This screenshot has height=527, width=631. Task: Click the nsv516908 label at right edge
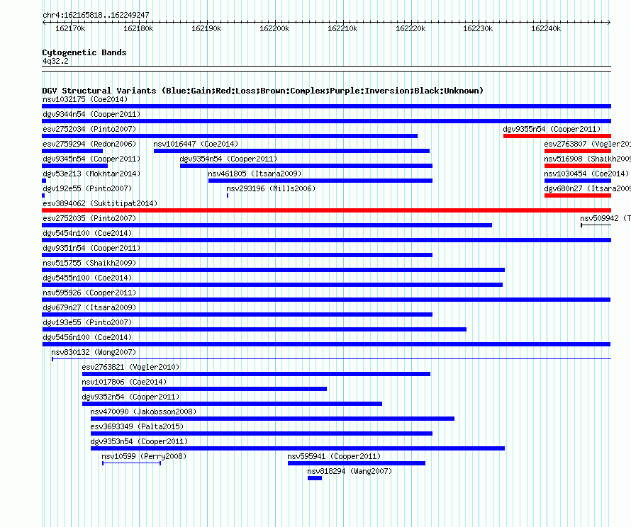coord(587,159)
